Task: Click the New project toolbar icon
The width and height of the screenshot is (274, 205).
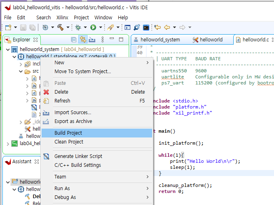Action: coord(8,27)
